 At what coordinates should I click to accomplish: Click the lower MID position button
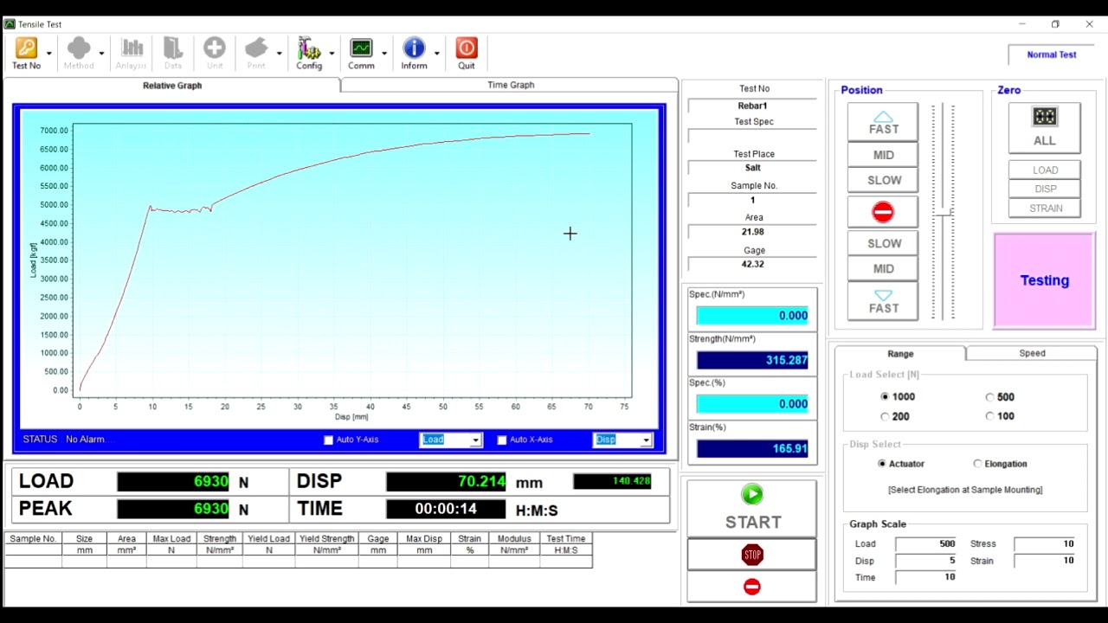tap(883, 268)
